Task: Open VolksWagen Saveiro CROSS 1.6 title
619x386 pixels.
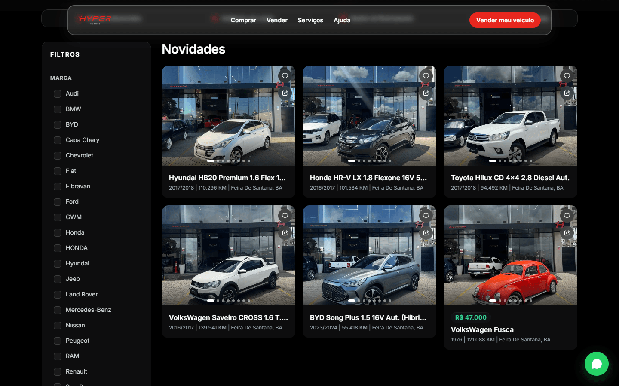Action: (x=229, y=317)
